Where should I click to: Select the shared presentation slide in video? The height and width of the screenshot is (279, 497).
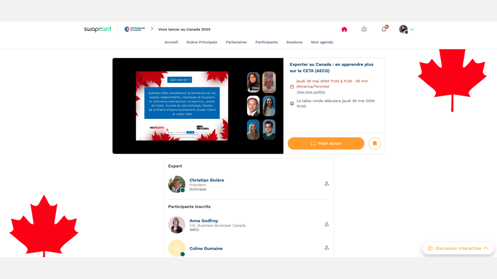182,106
